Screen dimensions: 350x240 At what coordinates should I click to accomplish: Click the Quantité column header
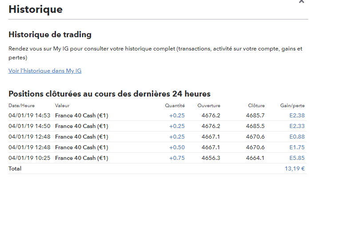(x=175, y=105)
